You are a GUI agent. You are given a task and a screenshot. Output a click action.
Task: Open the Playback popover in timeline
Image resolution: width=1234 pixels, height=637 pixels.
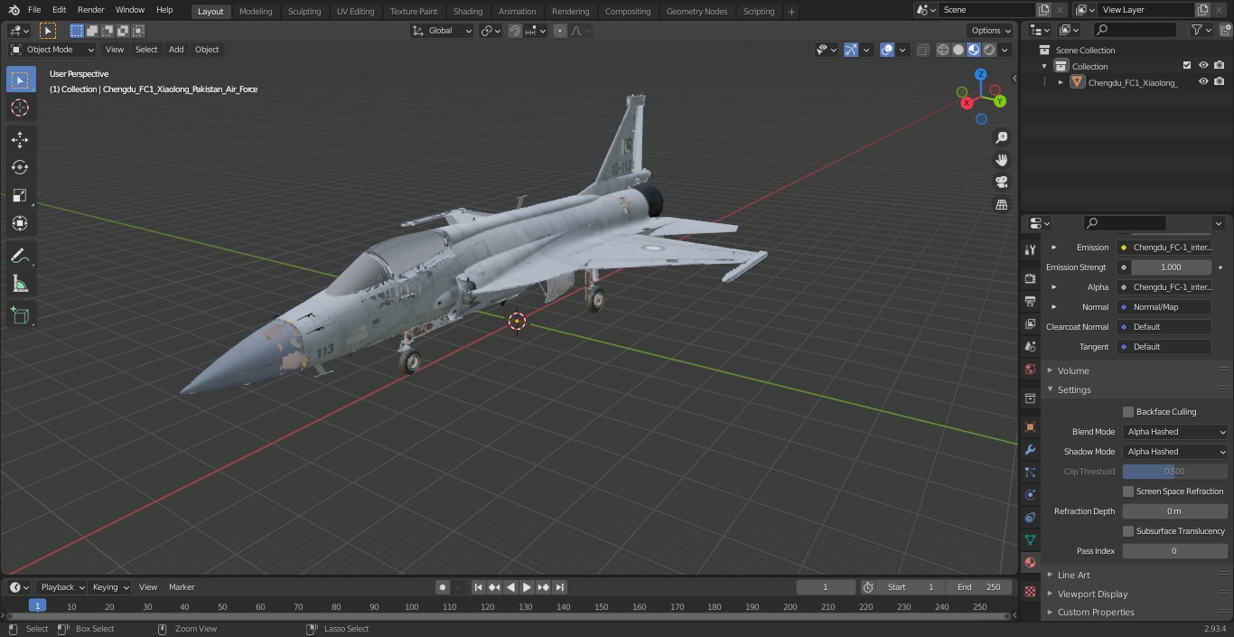[62, 587]
